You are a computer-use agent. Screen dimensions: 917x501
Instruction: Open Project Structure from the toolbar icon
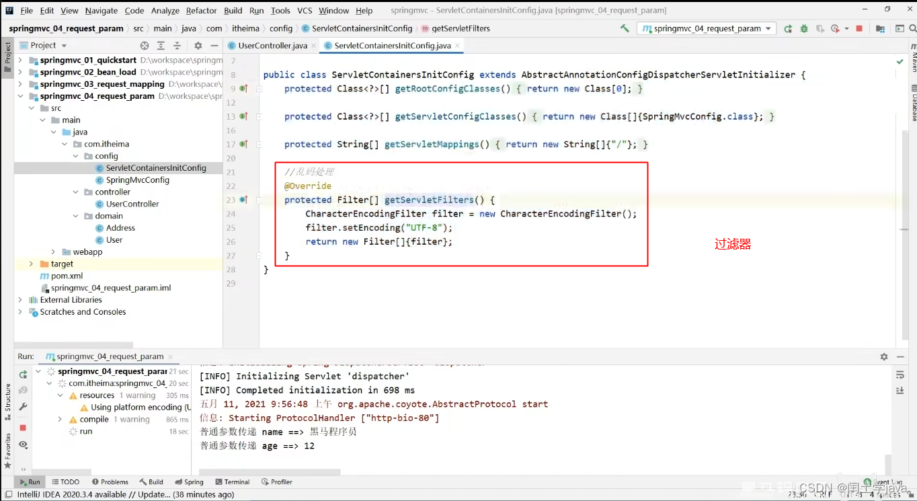(880, 28)
